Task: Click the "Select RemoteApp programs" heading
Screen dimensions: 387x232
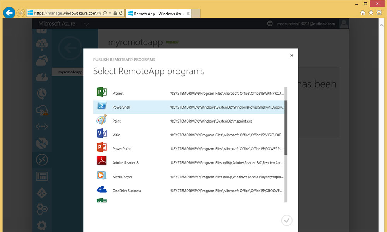Action: coord(149,71)
